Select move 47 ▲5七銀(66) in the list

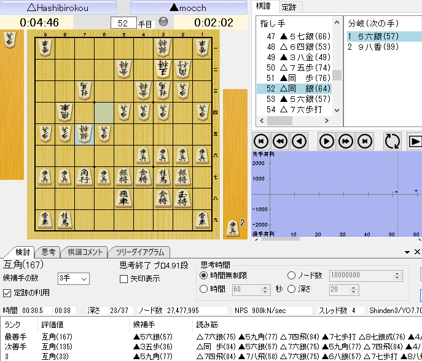pos(295,36)
